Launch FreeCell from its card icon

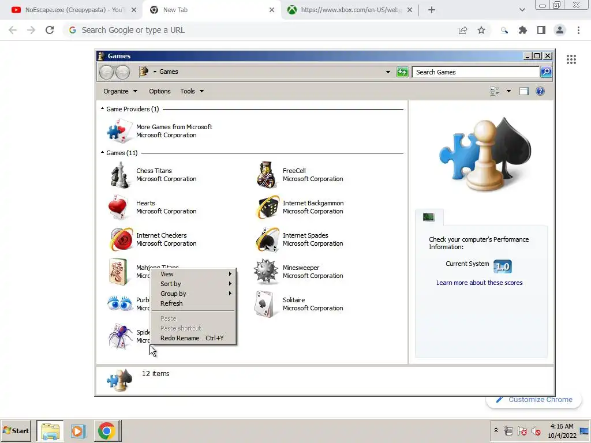(x=267, y=175)
